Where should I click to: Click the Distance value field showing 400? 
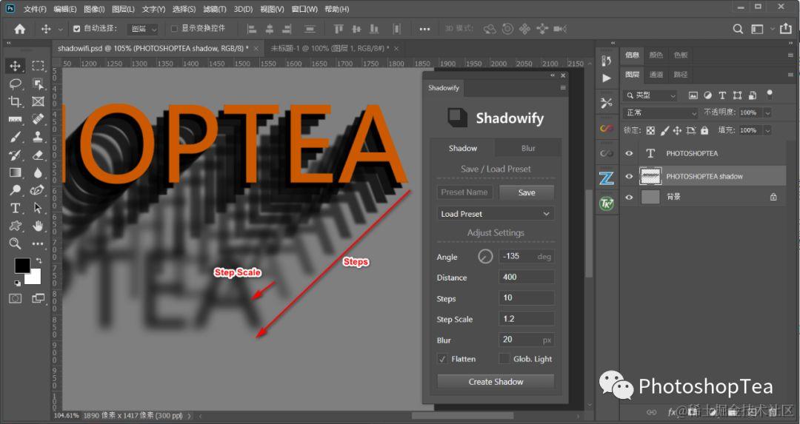[526, 277]
